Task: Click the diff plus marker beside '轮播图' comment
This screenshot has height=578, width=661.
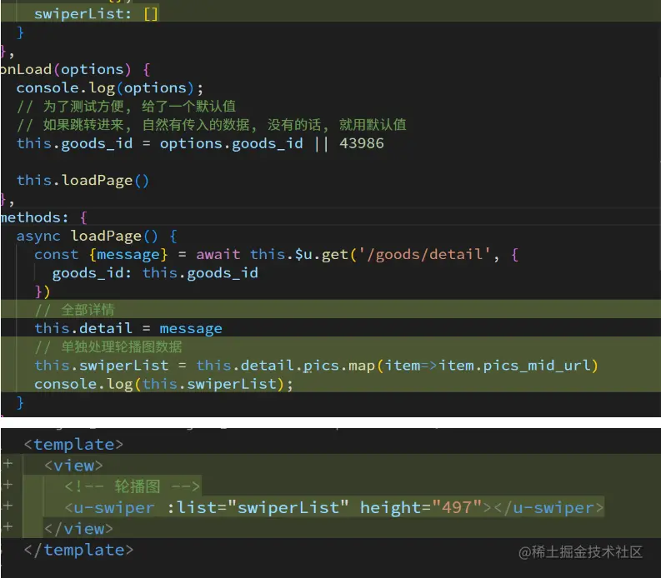Action: pyautogui.click(x=8, y=485)
